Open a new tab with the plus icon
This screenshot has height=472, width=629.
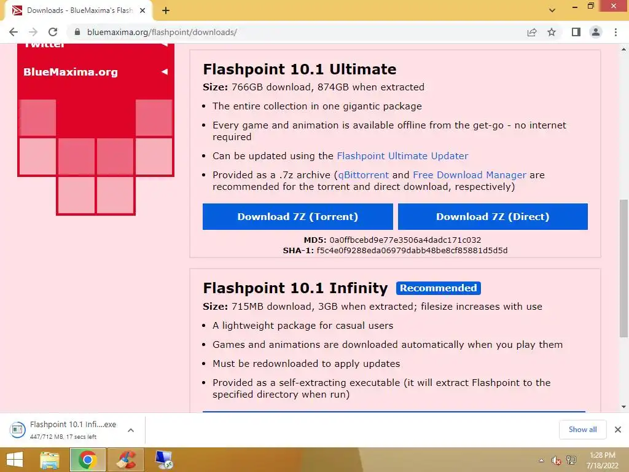pos(166,10)
